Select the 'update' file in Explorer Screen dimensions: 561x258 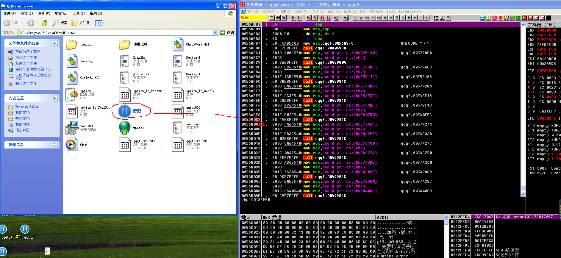[131, 128]
